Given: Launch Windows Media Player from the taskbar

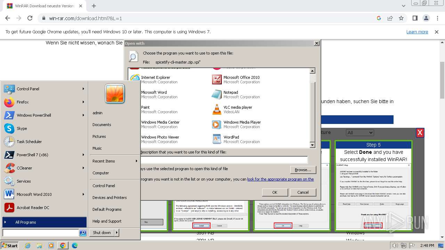Looking at the screenshot, I should pyautogui.click(x=51, y=245).
